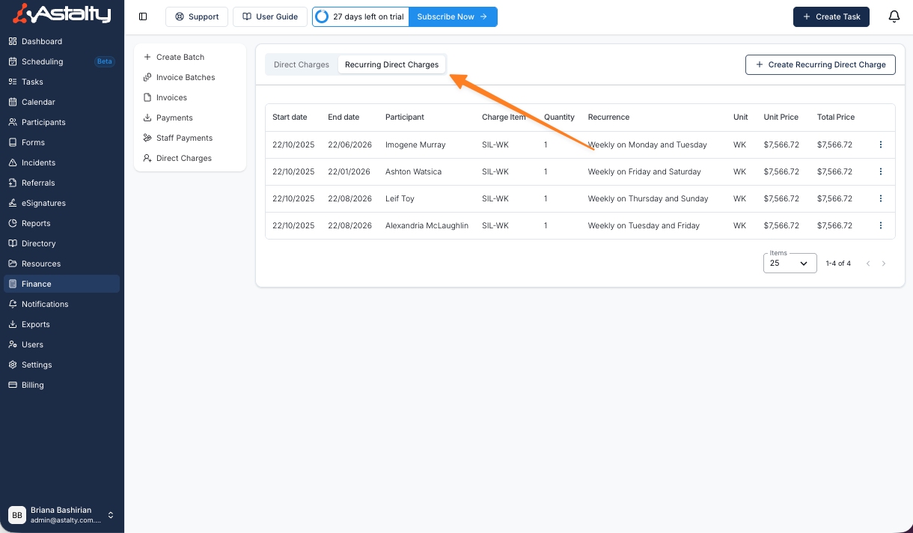Screen dimensions: 913x533
Task: Toggle the sidebar collapse icon
Action: click(x=143, y=16)
